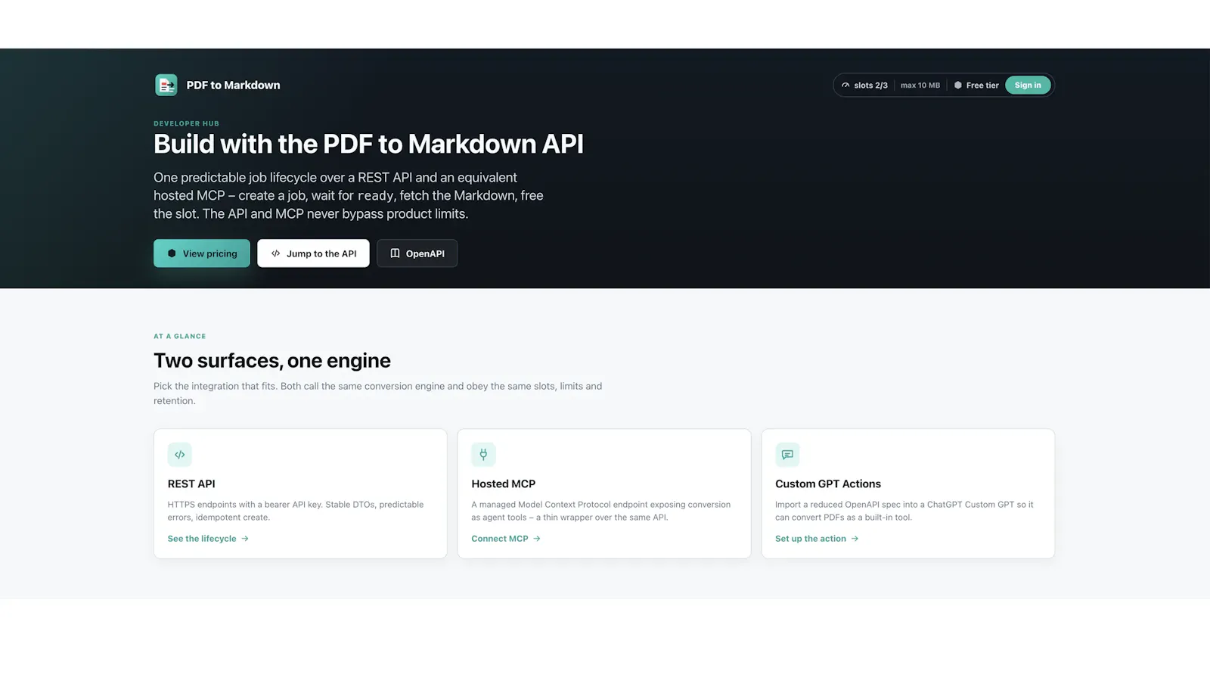The image size is (1210, 681).
Task: Click the inline code word ready
Action: coord(375,196)
